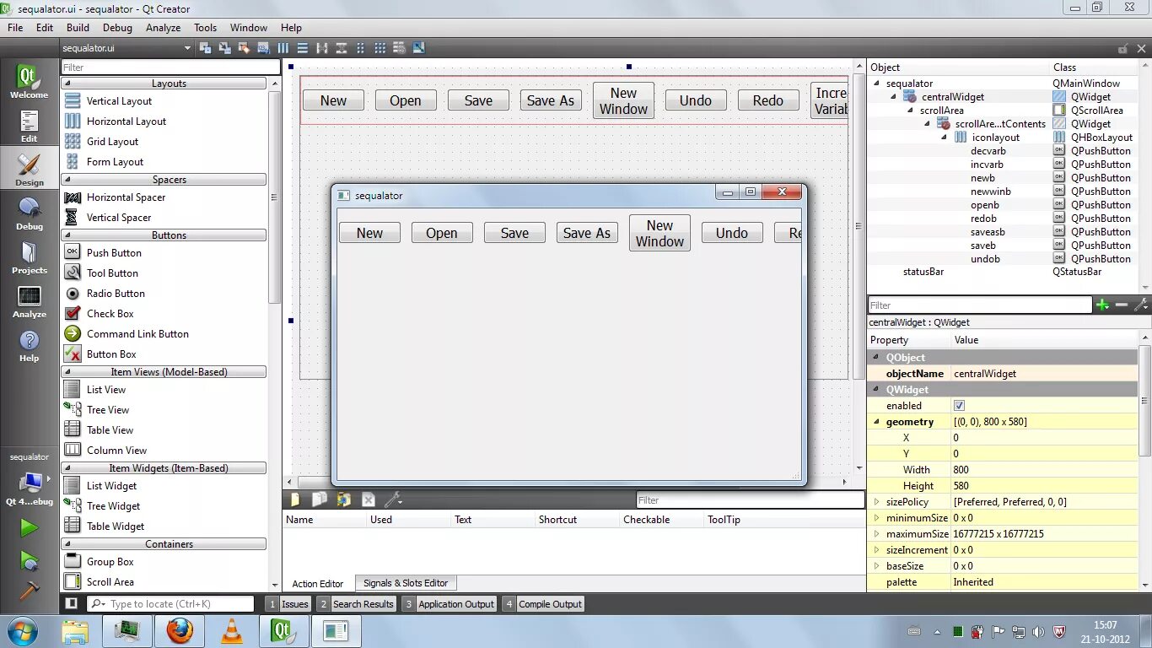Apply Lay Out Vertically from the toolbar
1152x648 pixels.
coord(303,48)
